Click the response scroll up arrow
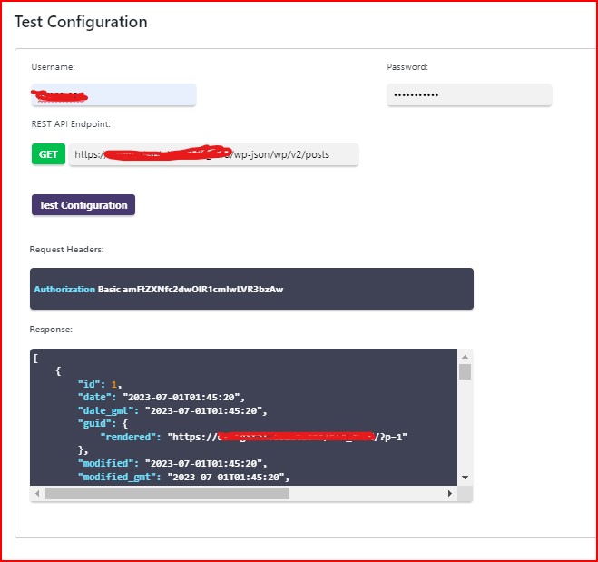598x562 pixels. pos(465,357)
